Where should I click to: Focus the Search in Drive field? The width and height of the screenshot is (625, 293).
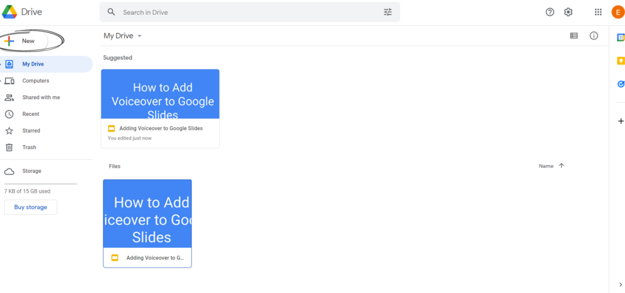point(250,12)
